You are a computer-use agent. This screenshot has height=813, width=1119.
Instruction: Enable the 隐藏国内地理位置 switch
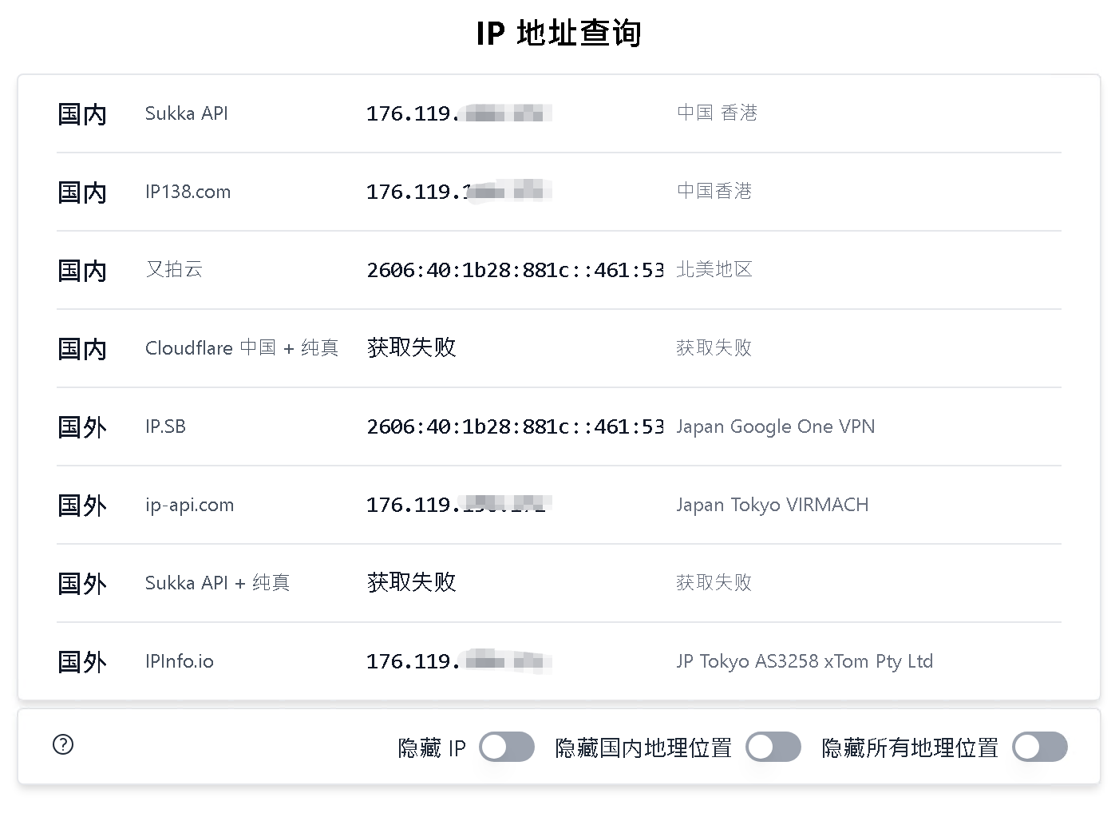click(773, 748)
